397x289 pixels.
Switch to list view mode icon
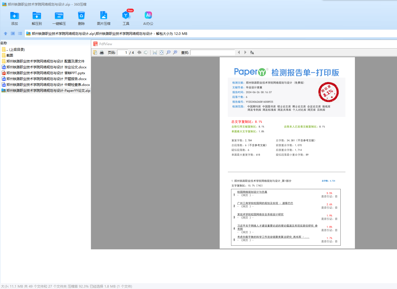click(20, 33)
